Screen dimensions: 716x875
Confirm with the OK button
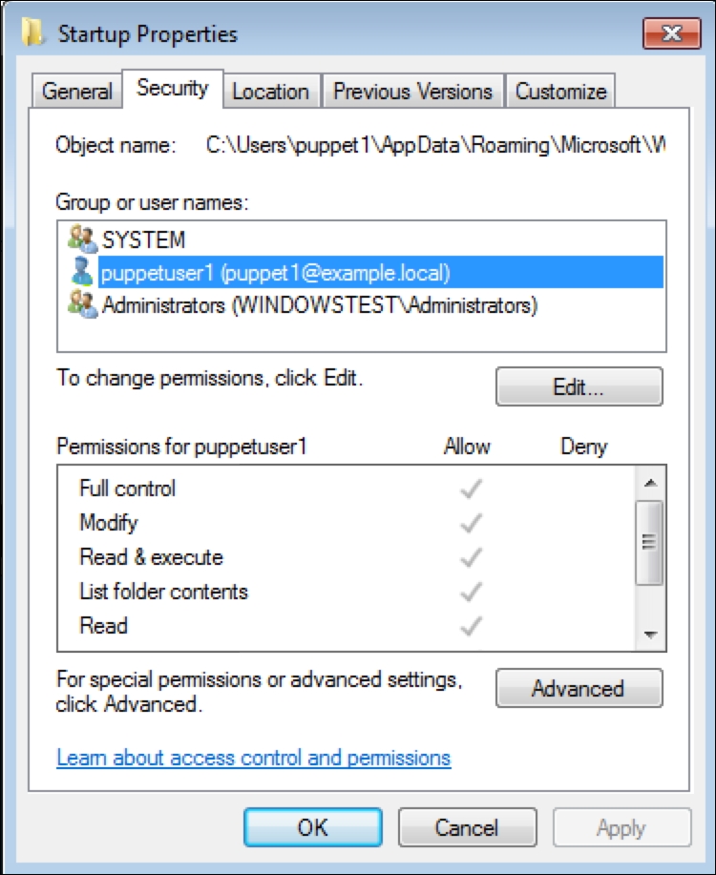tap(312, 827)
